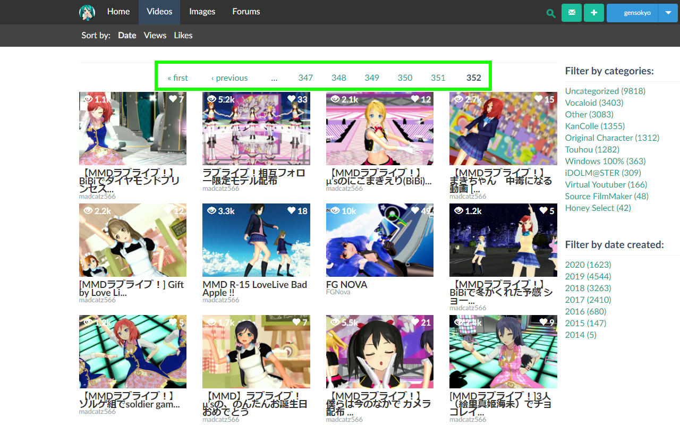Click the site logo avatar icon
Image resolution: width=680 pixels, height=425 pixels.
(x=87, y=12)
